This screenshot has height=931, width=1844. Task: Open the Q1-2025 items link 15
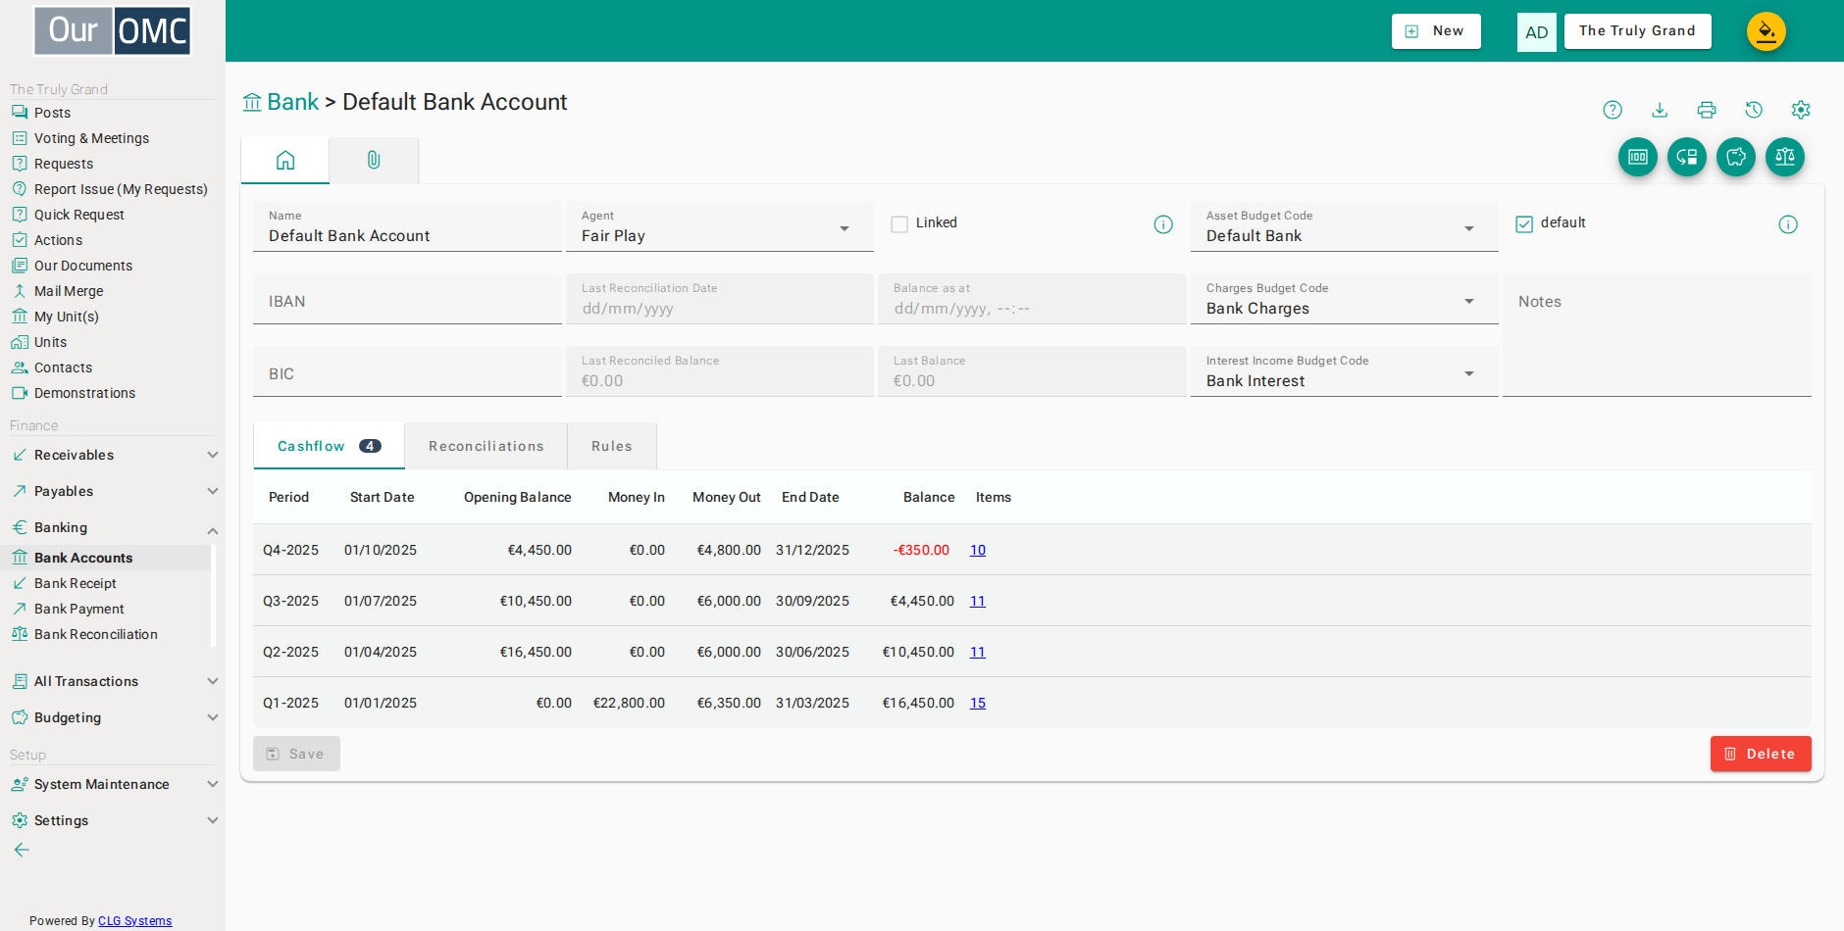(978, 703)
